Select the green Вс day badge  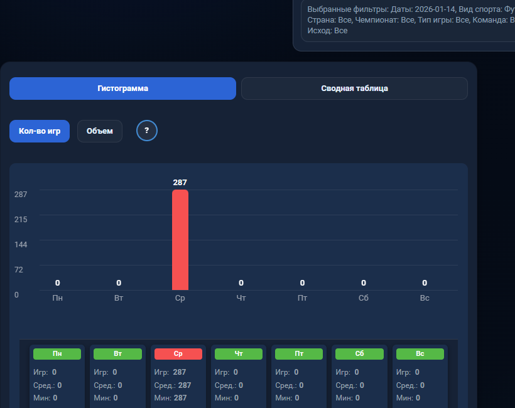click(x=420, y=354)
